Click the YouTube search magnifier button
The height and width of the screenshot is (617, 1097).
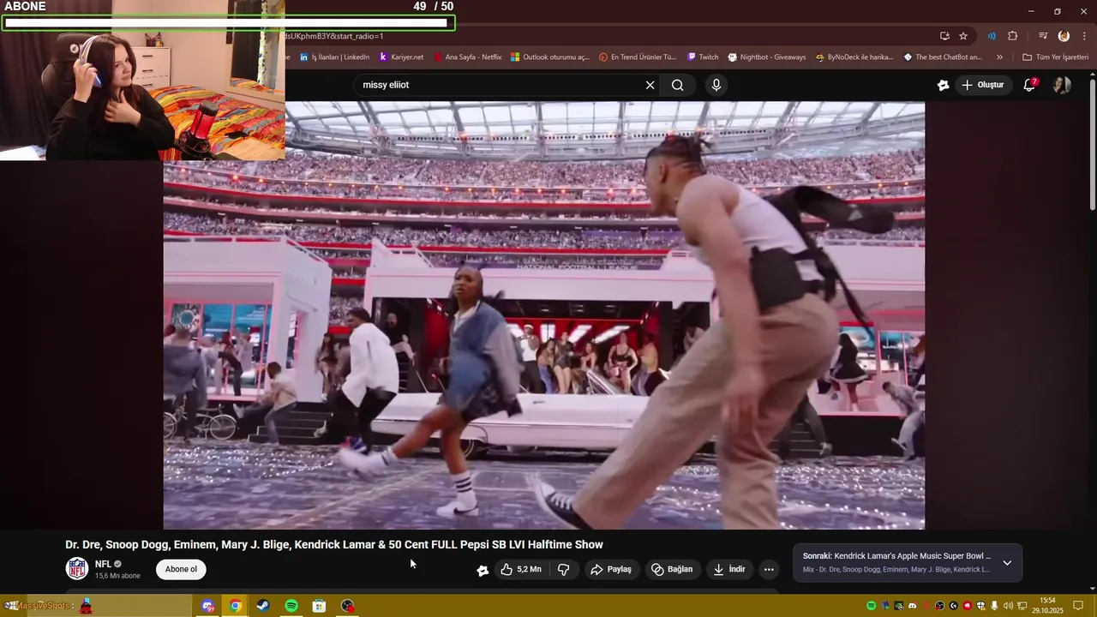coord(678,85)
